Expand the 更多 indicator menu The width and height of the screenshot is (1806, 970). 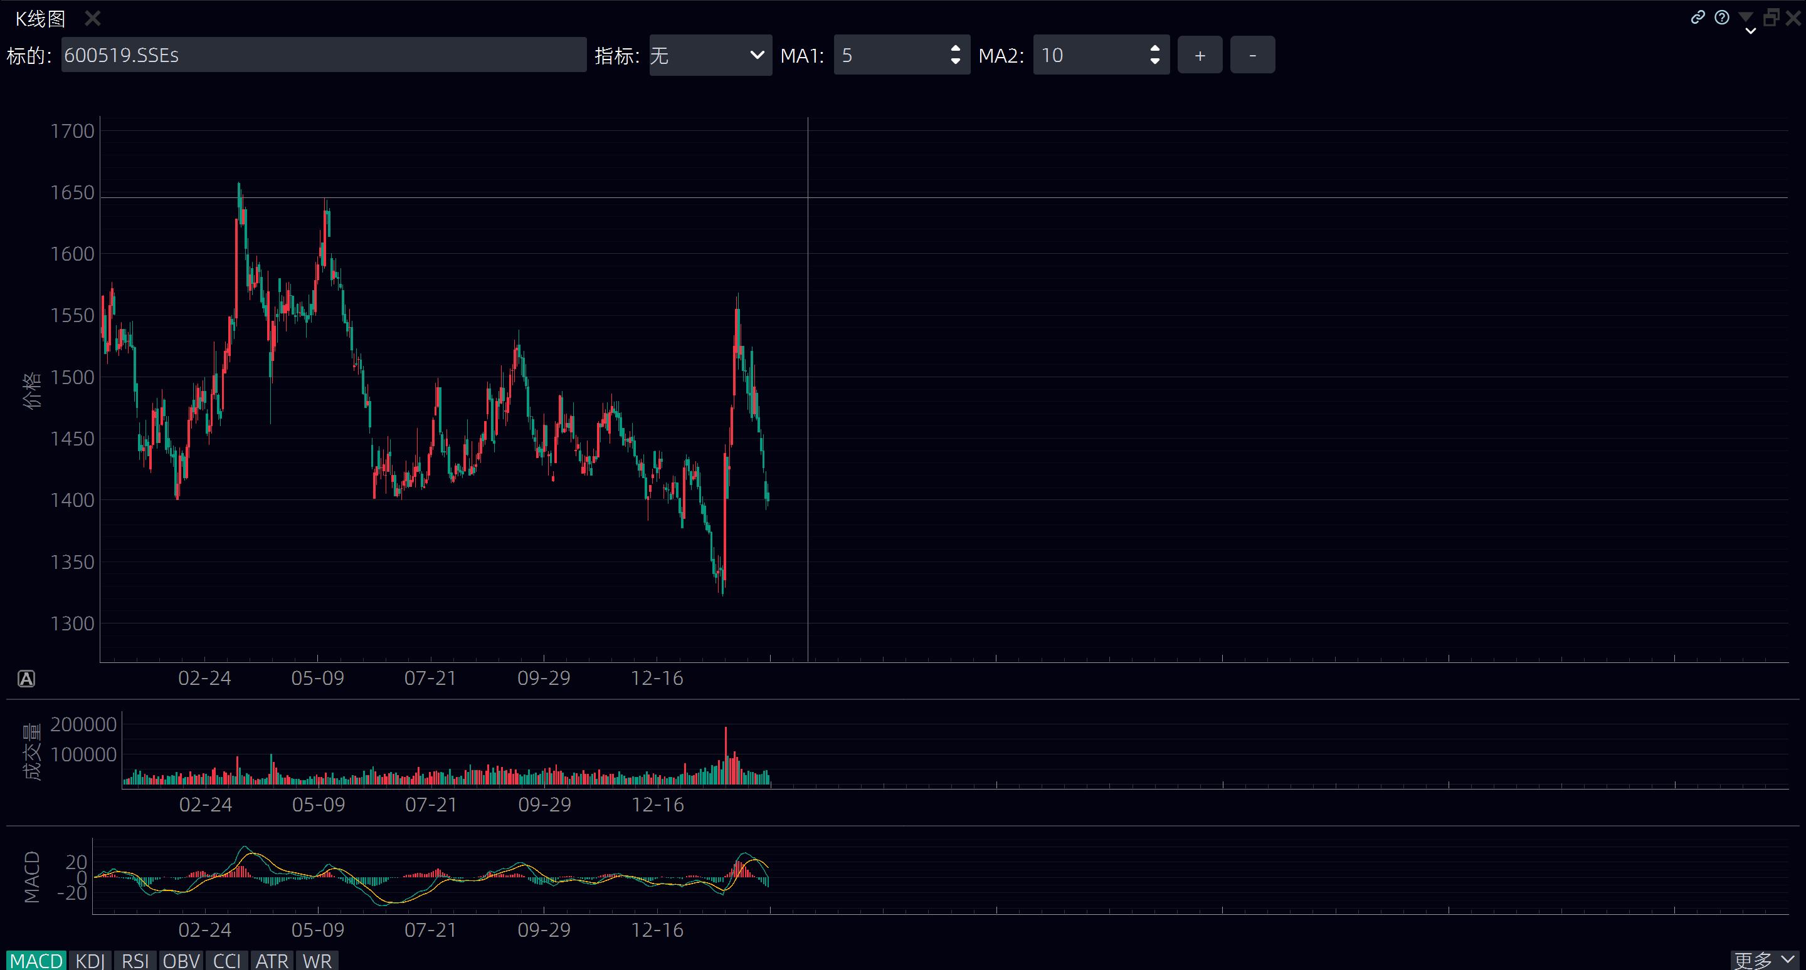tap(1764, 959)
